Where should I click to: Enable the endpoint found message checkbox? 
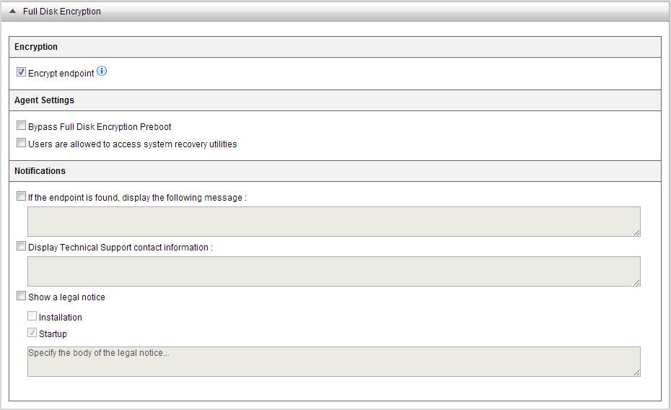[x=22, y=196]
